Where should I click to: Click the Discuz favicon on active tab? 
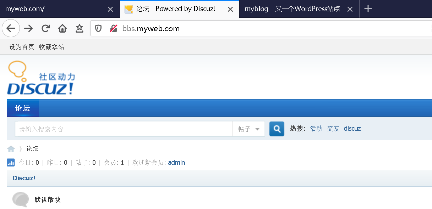click(x=129, y=9)
